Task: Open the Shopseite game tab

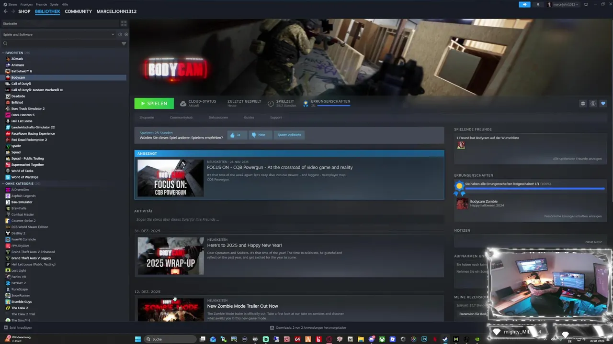Action: coord(147,118)
